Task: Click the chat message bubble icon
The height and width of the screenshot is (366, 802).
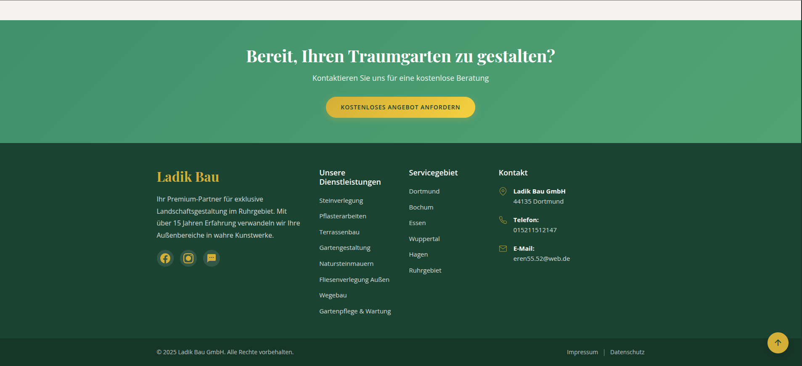Action: tap(212, 258)
